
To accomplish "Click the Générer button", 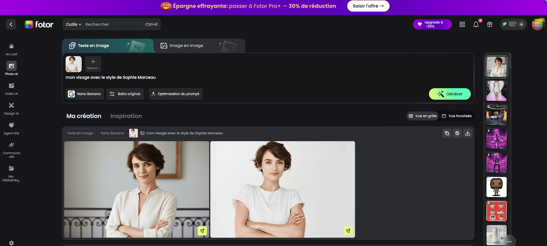I will [450, 94].
